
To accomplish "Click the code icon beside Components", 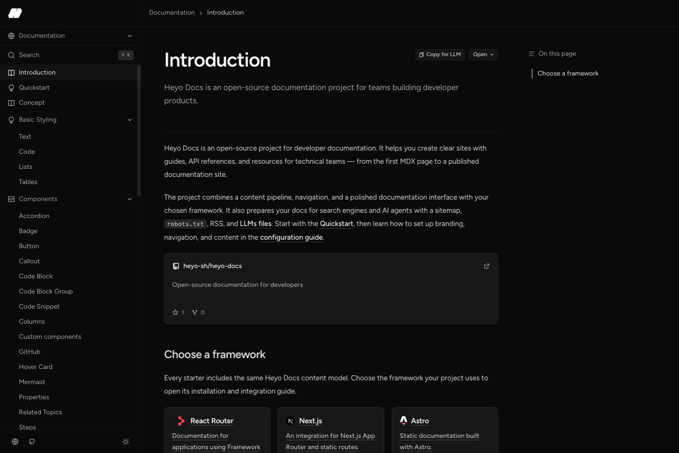I will [x=11, y=199].
